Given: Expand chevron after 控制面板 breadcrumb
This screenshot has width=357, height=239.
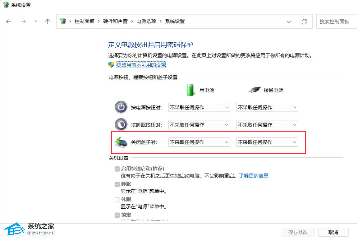Looking at the screenshot, I should coord(98,22).
